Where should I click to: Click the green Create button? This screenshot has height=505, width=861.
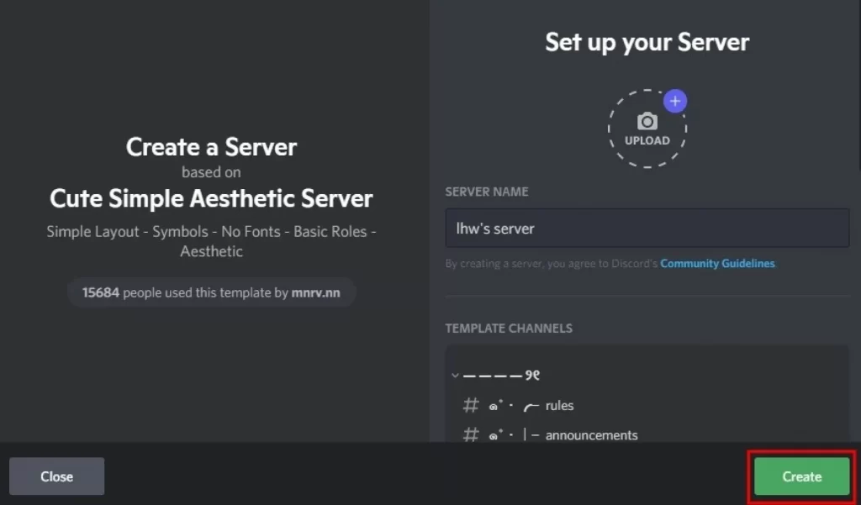click(x=801, y=476)
